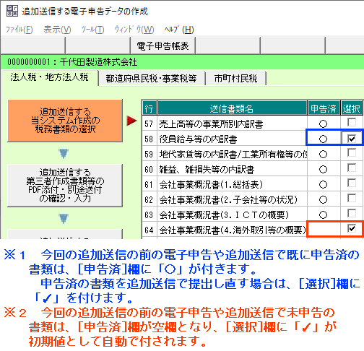The height and width of the screenshot is (351, 364).
Task: Open the ウィンドウ(W) menu
Action: [134, 30]
